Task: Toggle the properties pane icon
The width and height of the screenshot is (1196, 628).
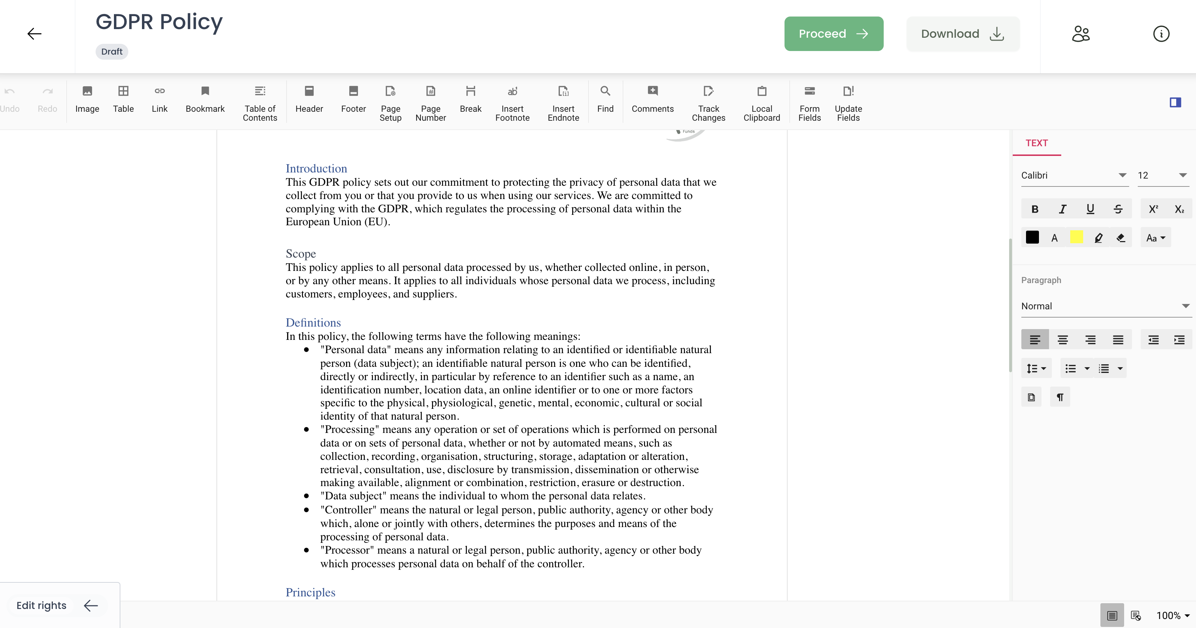Action: pyautogui.click(x=1175, y=103)
